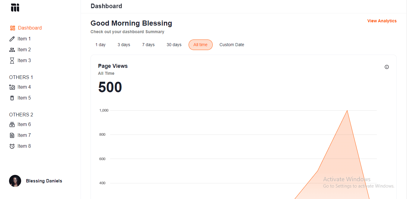
Task: Click the trash icon beside Item 5
Action: click(x=12, y=98)
